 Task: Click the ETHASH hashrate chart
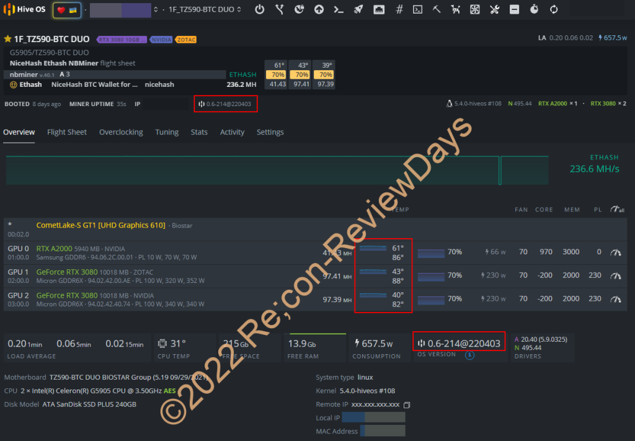(277, 170)
